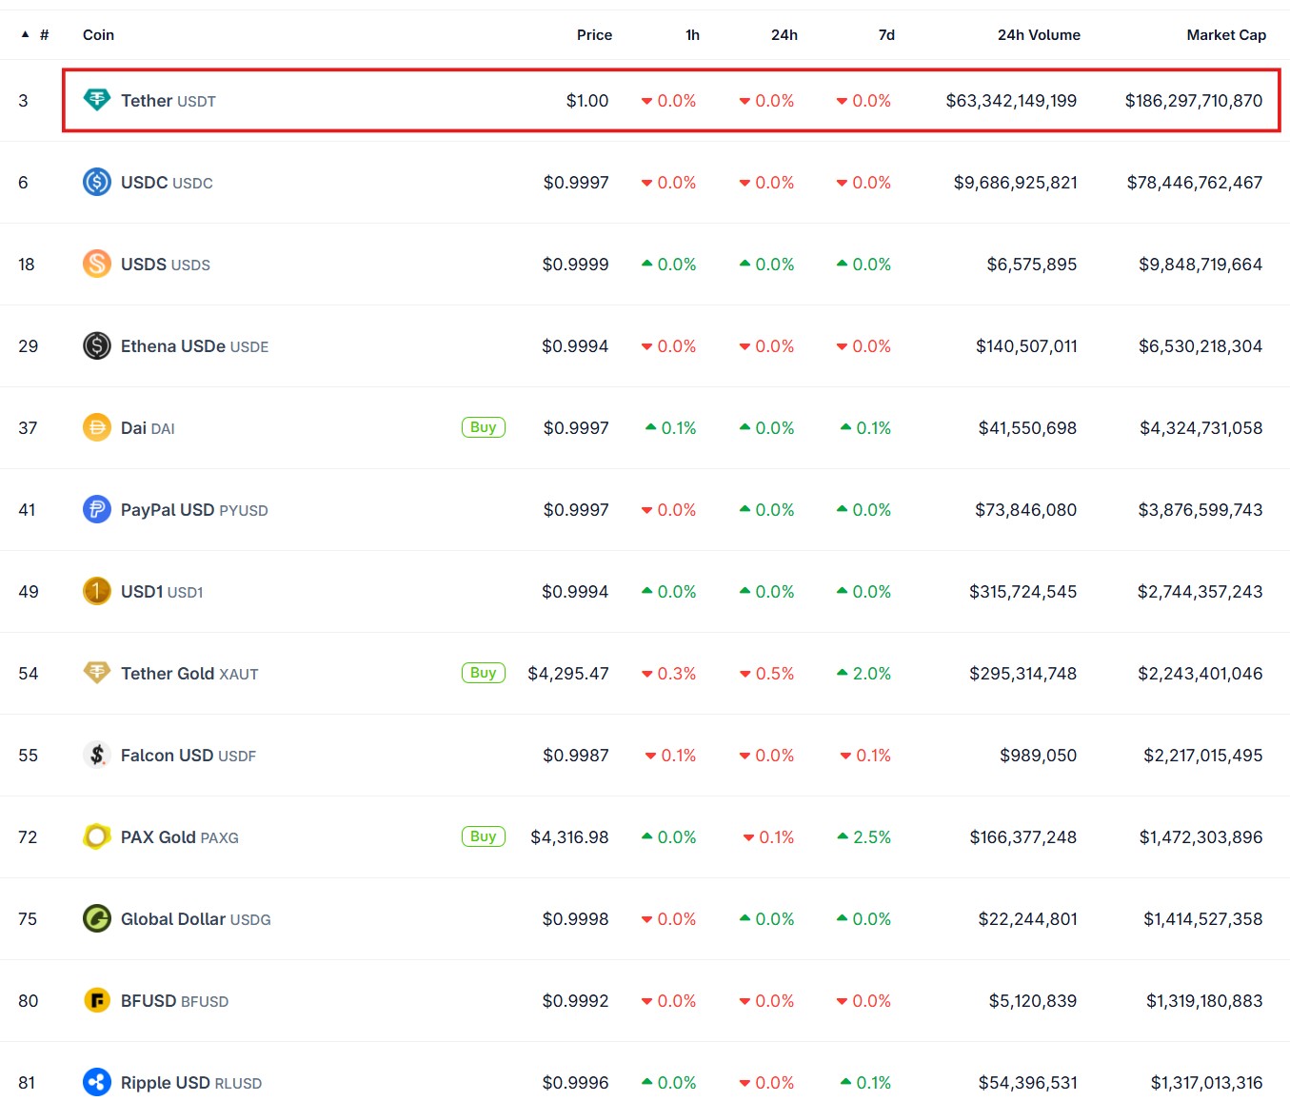Select the Dai coin logo icon
The width and height of the screenshot is (1290, 1101).
96,427
